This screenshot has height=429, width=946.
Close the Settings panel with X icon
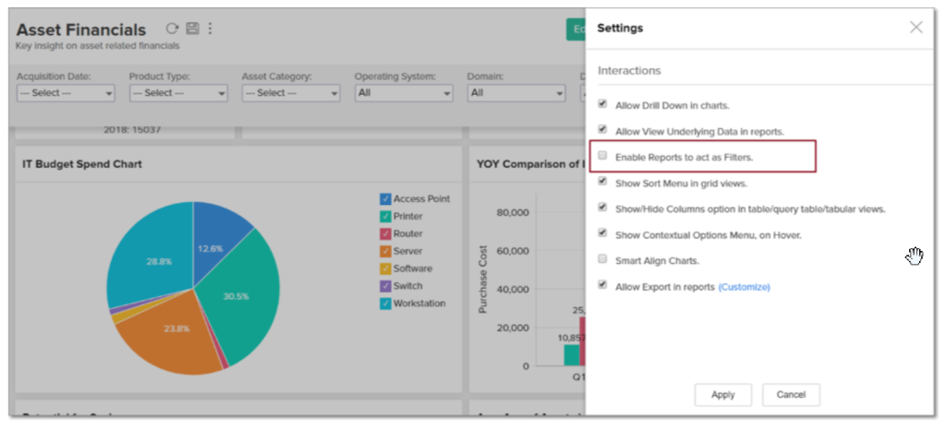pos(916,28)
